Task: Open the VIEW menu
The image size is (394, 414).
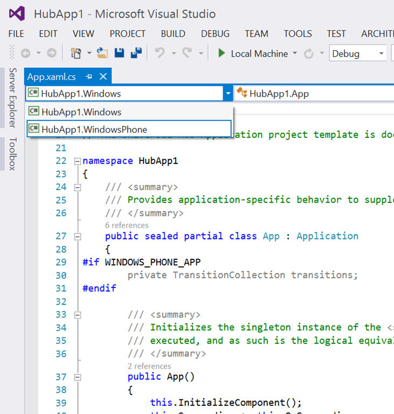Action: coord(84,34)
